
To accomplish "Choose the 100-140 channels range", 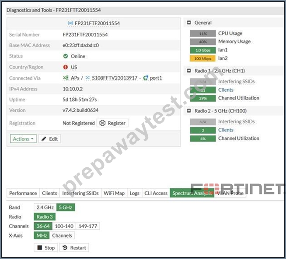I will coord(64,226).
